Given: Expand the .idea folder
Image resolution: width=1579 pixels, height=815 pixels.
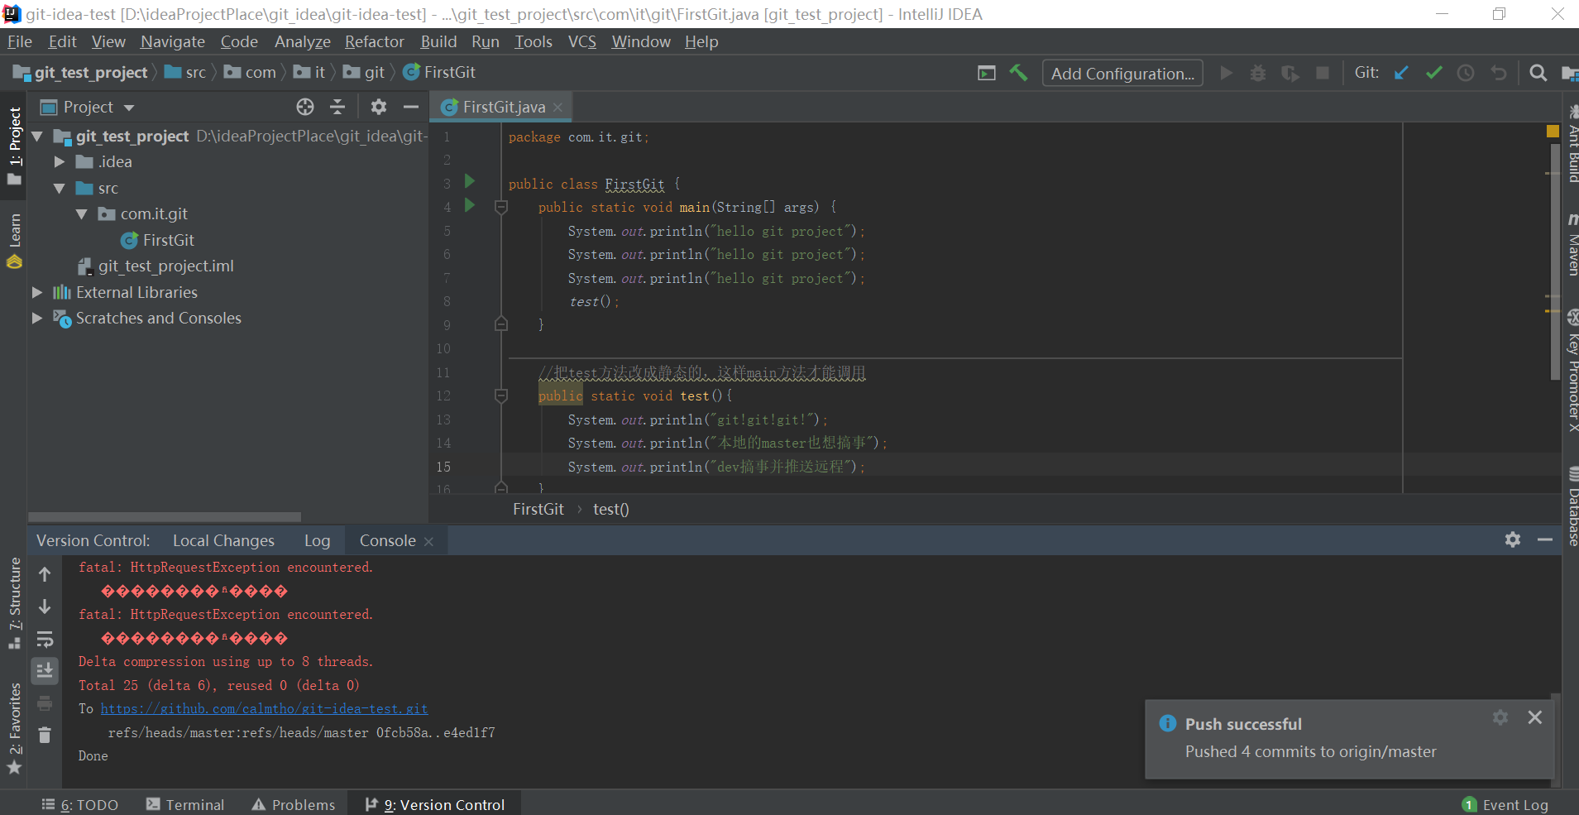Looking at the screenshot, I should click(x=60, y=161).
